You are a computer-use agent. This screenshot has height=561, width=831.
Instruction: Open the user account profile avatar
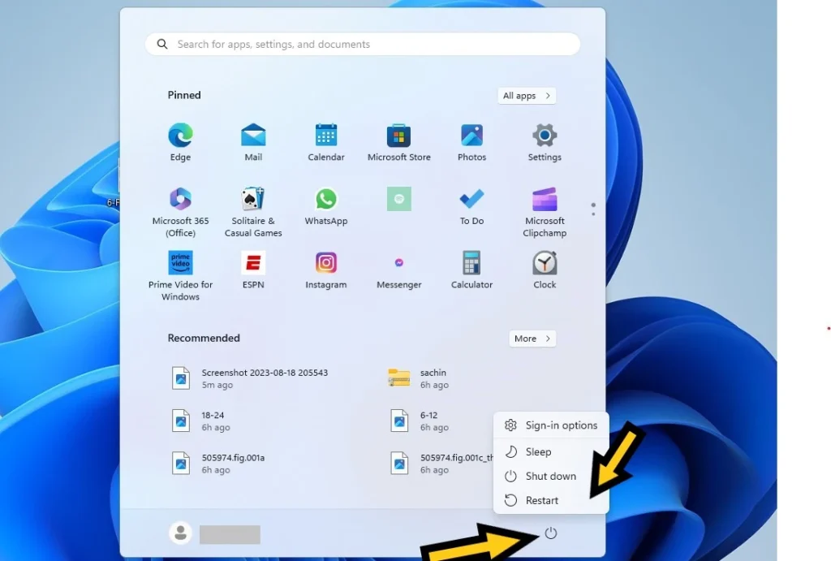coord(180,533)
